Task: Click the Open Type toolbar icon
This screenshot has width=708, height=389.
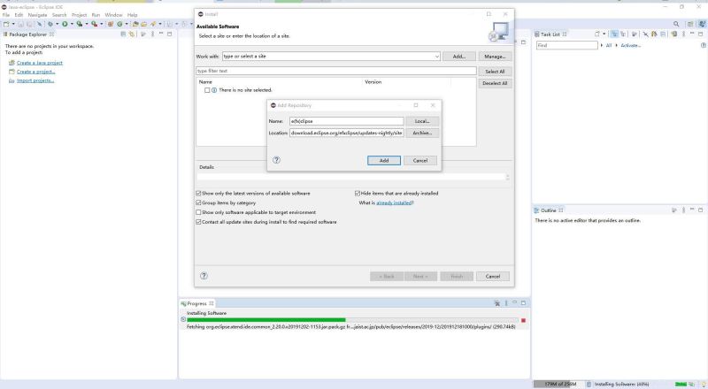Action: point(135,24)
